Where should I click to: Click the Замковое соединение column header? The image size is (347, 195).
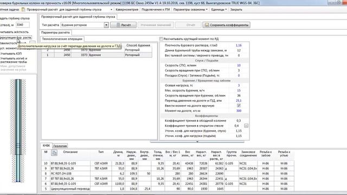tap(248, 154)
